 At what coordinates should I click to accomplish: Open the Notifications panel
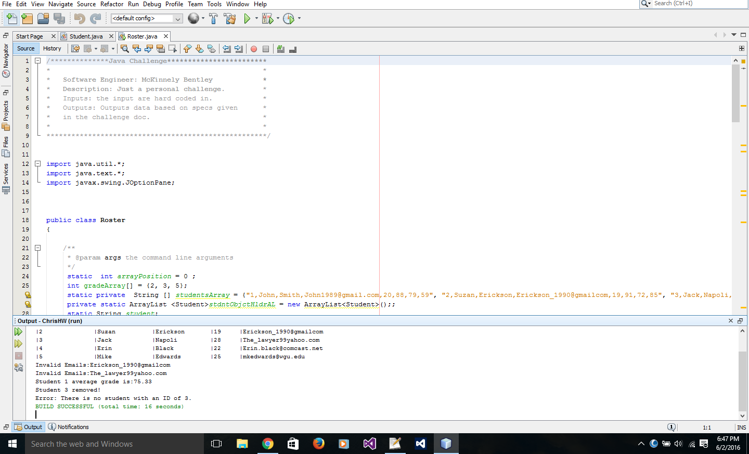(69, 427)
